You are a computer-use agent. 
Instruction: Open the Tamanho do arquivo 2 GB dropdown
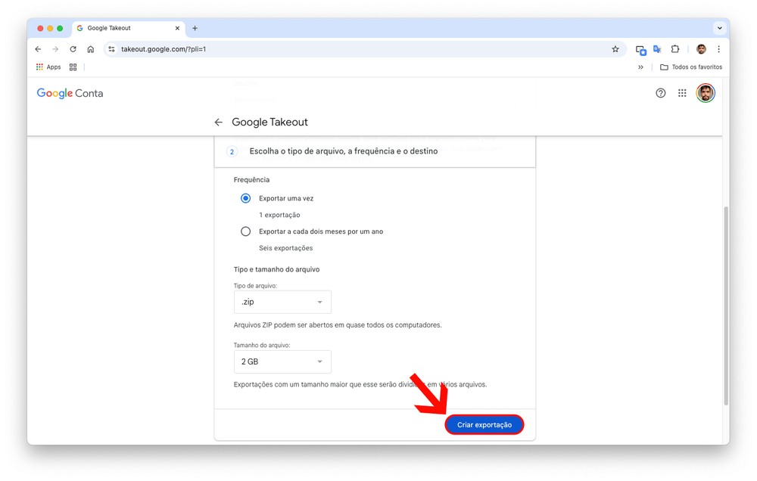282,362
